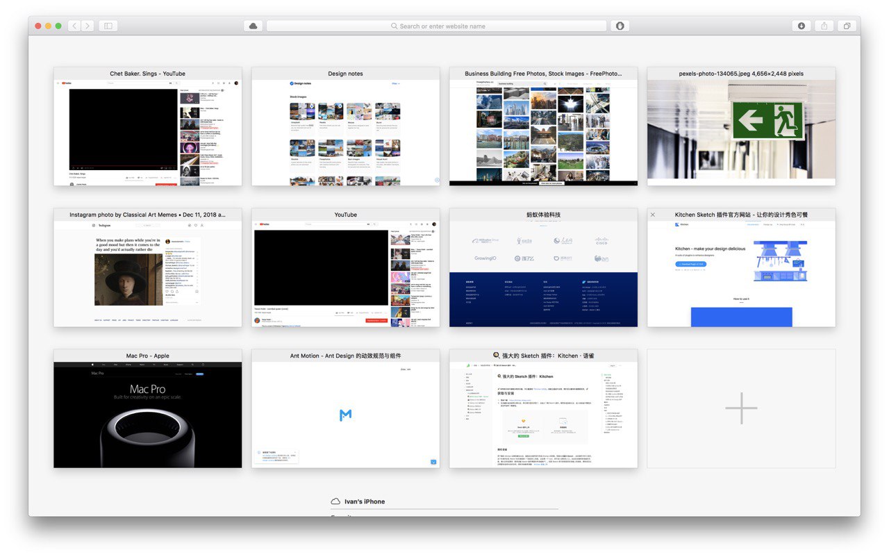
Task: Exit tab overview via overlapping squares icon
Action: point(847,26)
